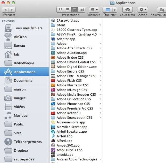Select Bureau in the sidebar
This screenshot has width=166, height=163.
pos(25,46)
